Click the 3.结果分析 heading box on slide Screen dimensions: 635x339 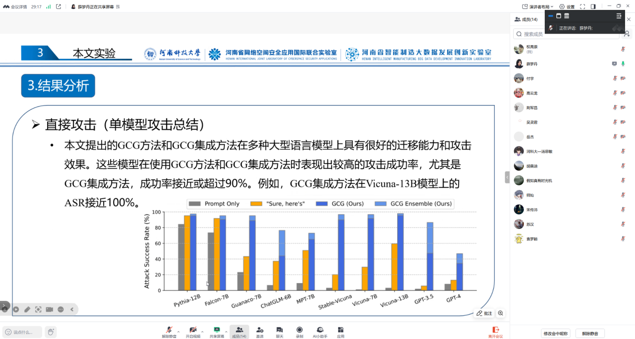point(58,86)
